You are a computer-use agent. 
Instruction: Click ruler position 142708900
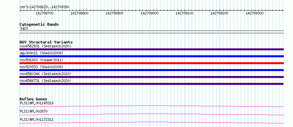114,13
